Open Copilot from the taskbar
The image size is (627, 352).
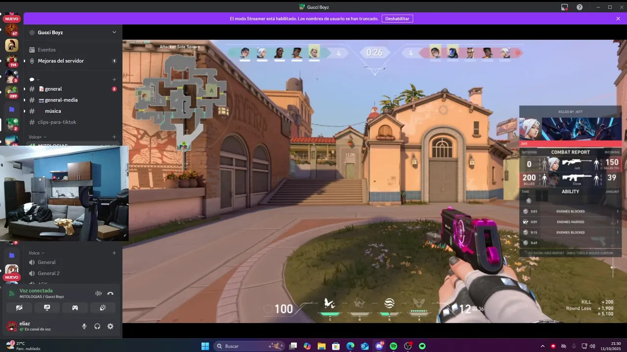pyautogui.click(x=307, y=346)
